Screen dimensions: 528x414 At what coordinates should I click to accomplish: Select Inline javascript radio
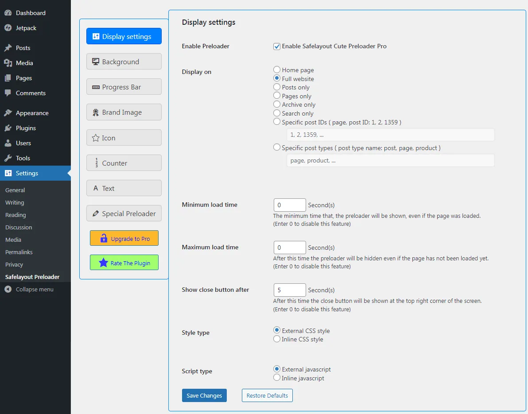coord(277,378)
